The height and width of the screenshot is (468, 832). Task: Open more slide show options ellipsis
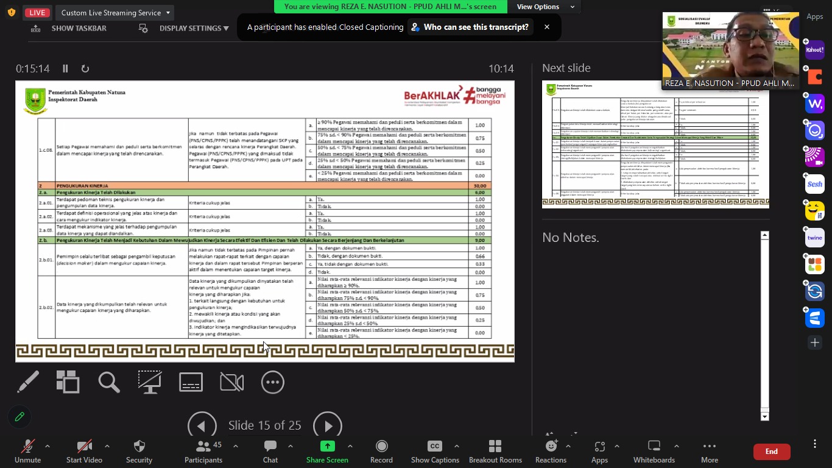[272, 382]
